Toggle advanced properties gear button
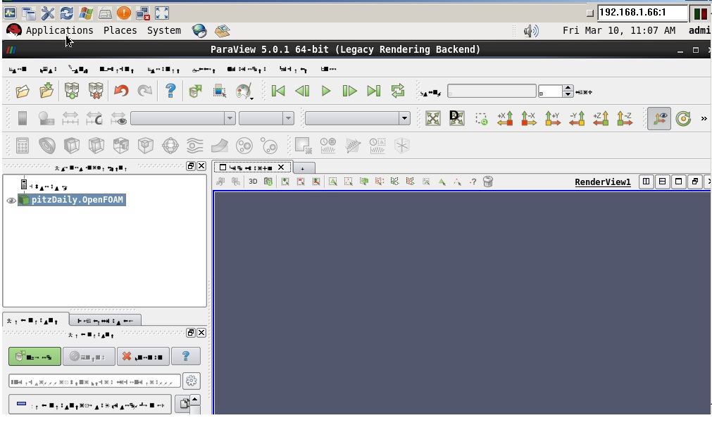Viewport: 712px width, 425px height. click(x=191, y=381)
